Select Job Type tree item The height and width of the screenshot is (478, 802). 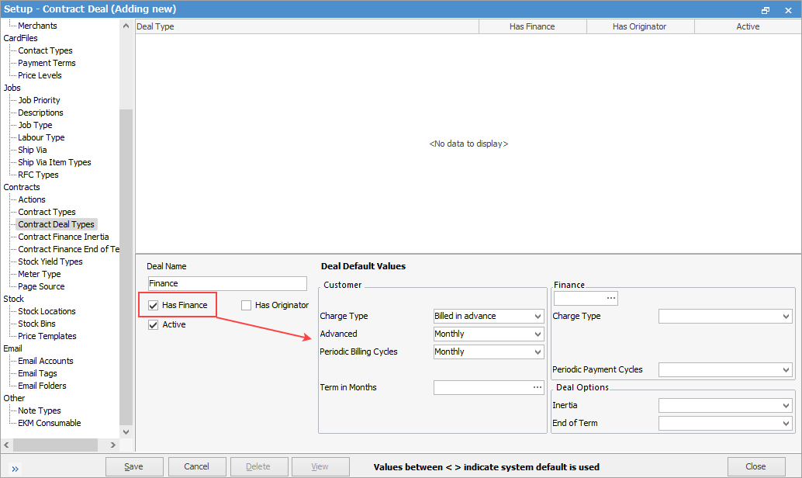pos(35,125)
